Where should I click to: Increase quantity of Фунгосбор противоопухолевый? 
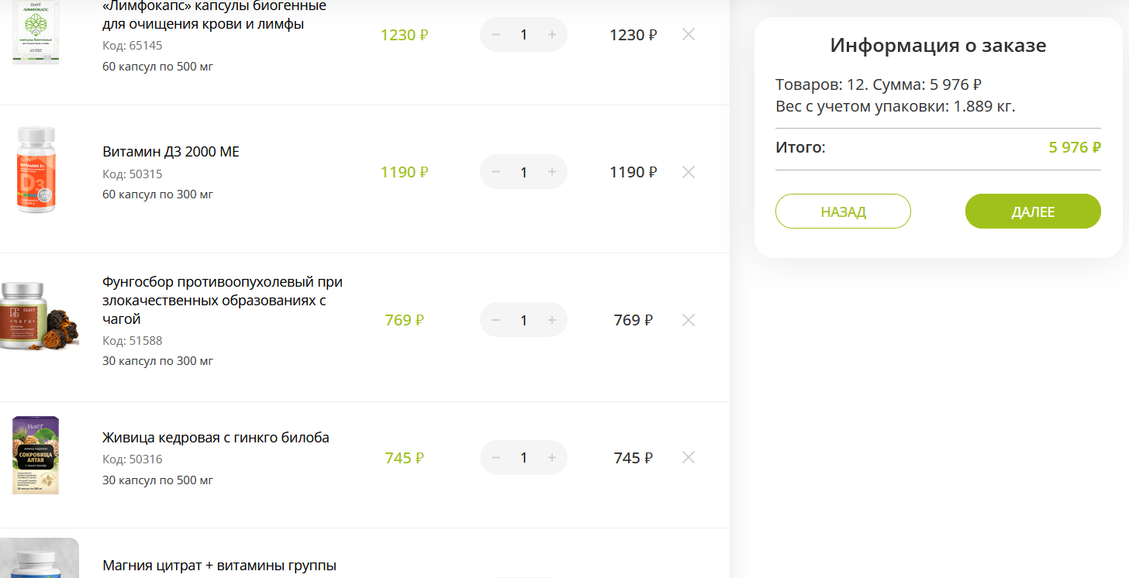click(552, 320)
